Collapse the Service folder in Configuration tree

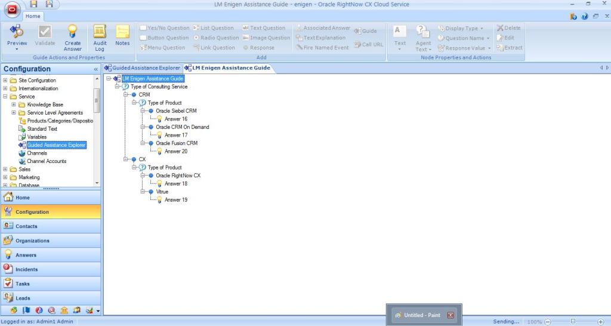click(5, 97)
